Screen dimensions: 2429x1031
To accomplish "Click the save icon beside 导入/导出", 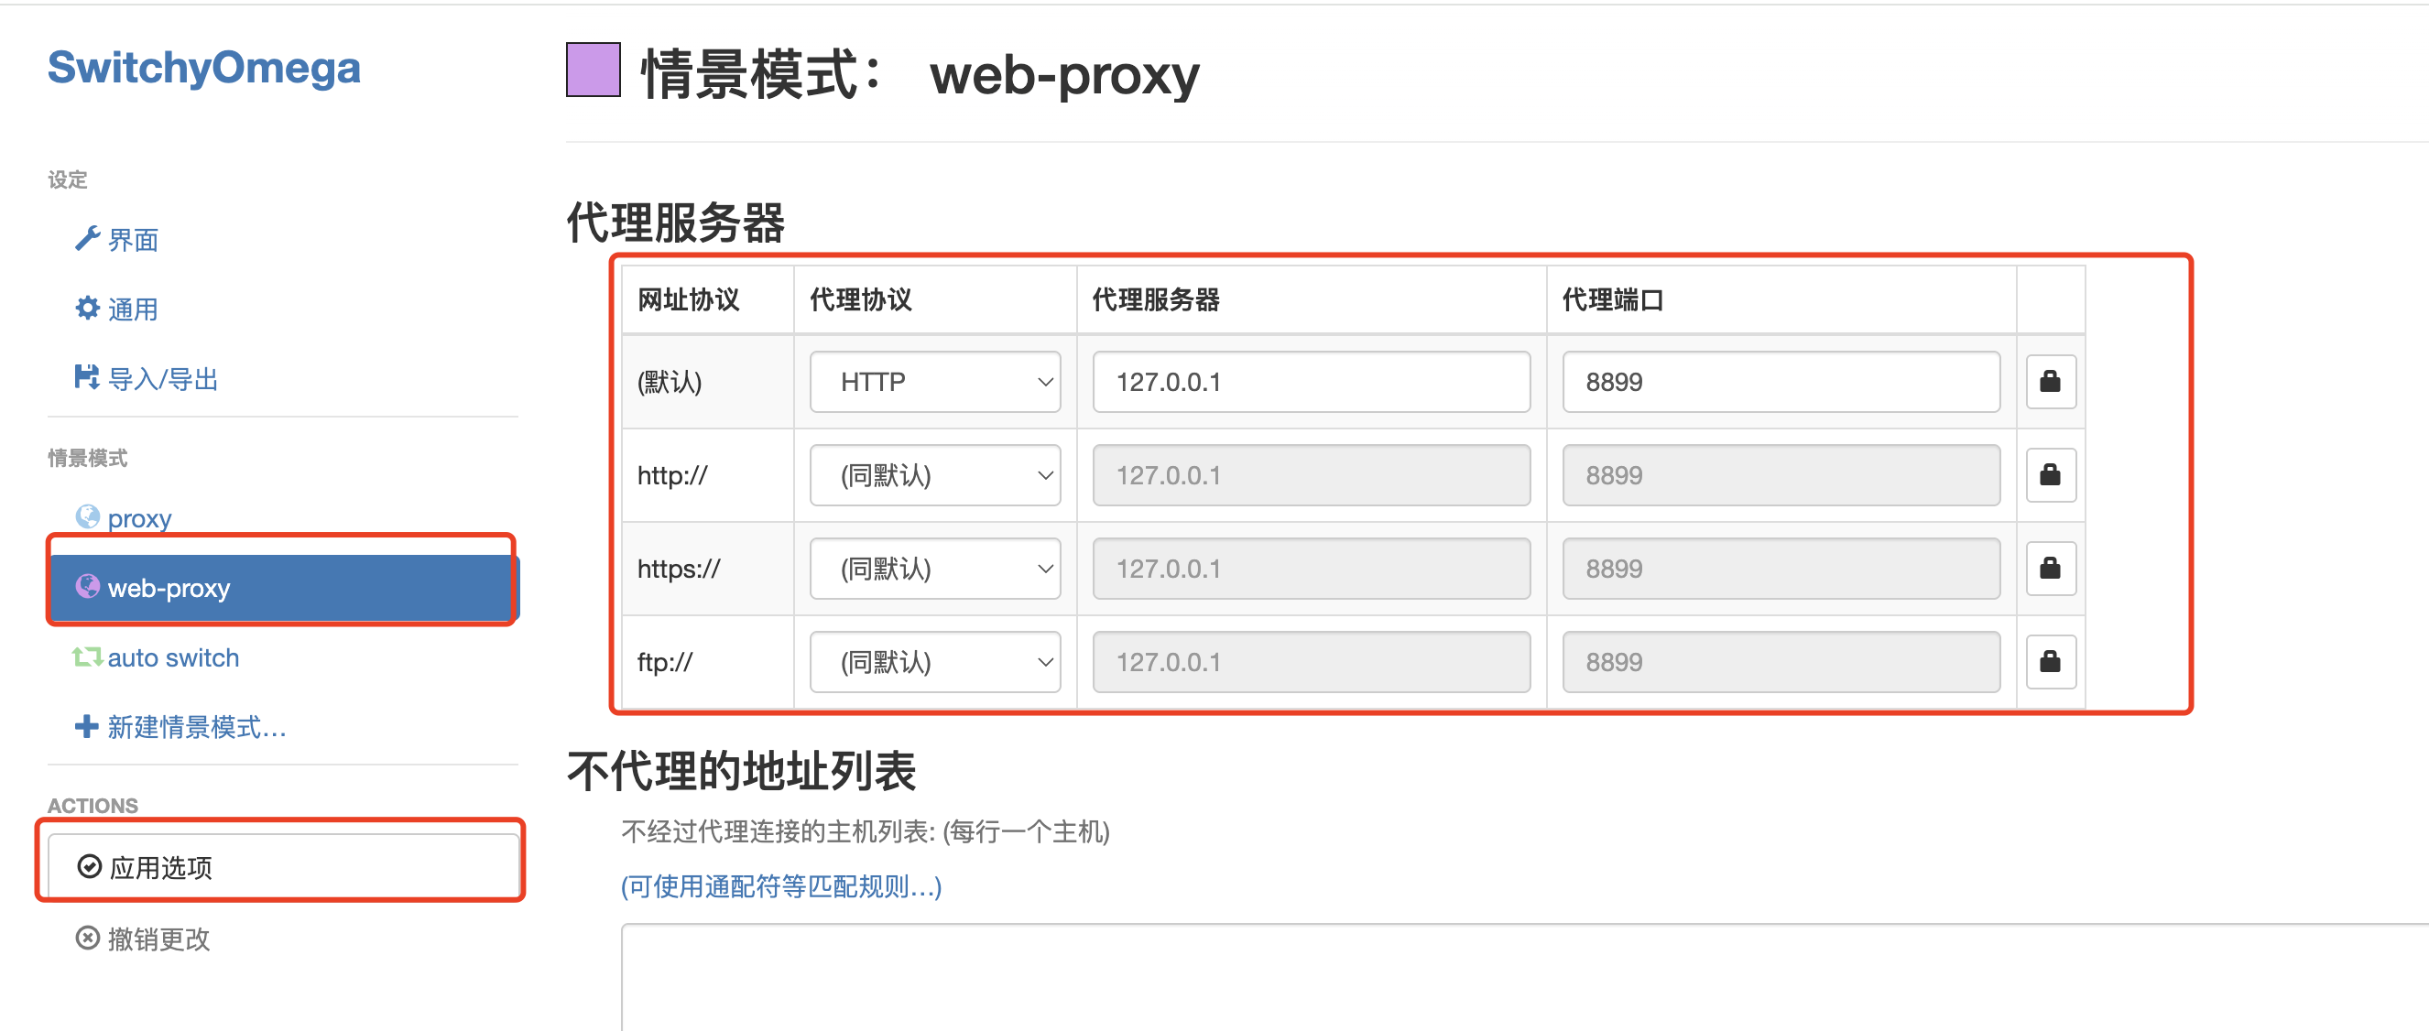I will (x=87, y=378).
